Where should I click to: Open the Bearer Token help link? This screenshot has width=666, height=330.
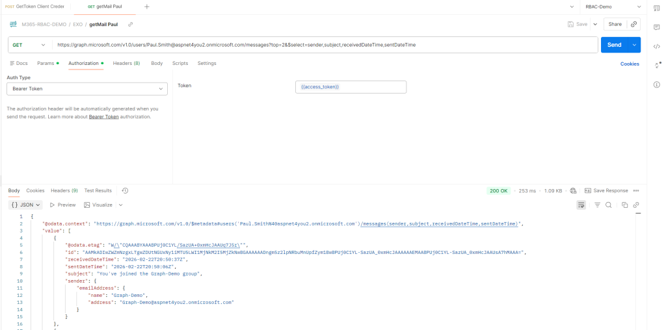point(104,117)
